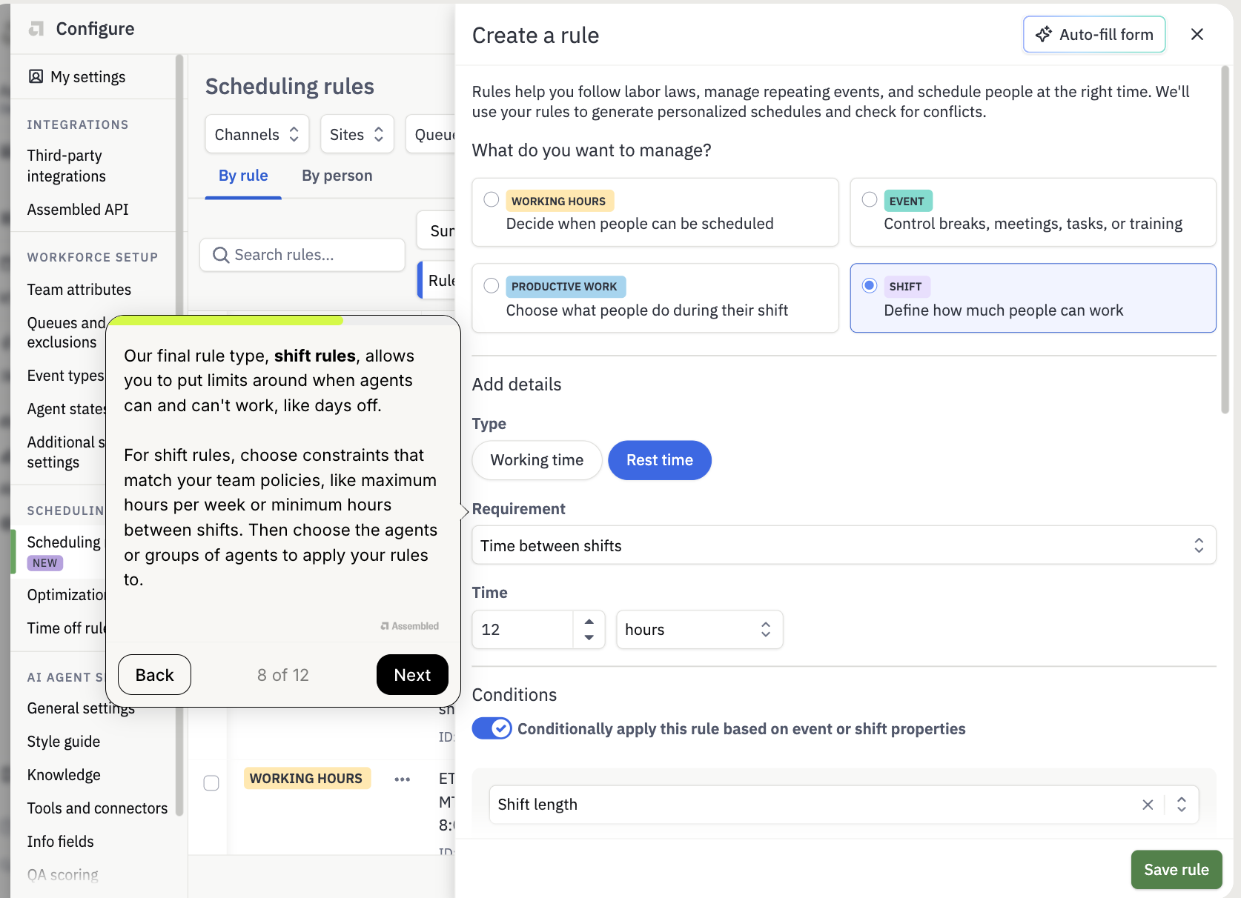Viewport: 1241px width, 898px height.
Task: Select the Working Hours radio option
Action: click(491, 200)
